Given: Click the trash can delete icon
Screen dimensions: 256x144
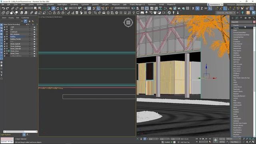Looking at the screenshot, I should coord(77,13).
